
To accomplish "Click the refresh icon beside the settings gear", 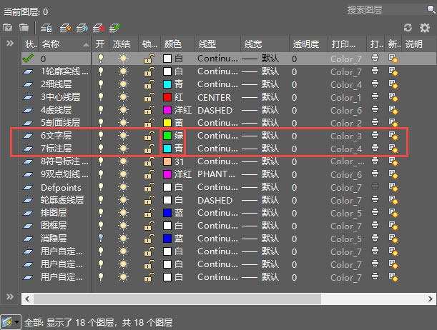I will coord(408,28).
